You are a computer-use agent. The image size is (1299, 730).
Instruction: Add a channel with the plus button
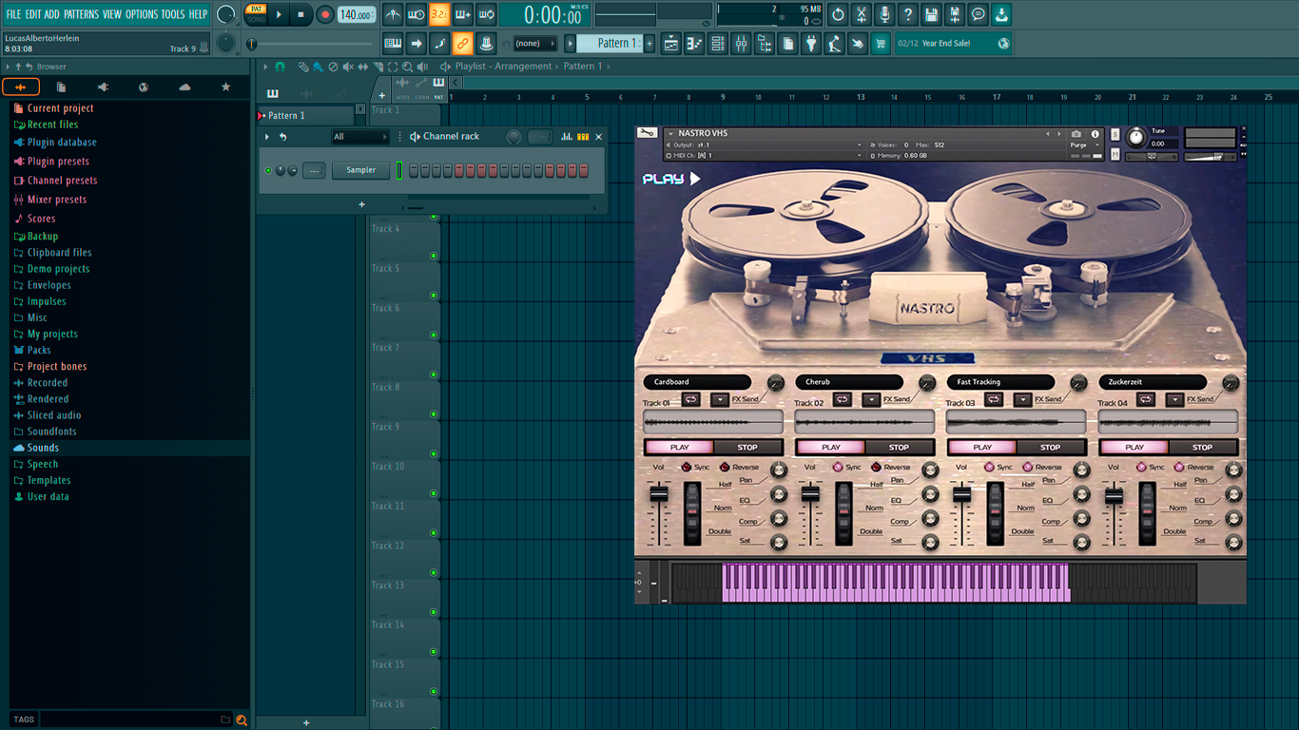click(361, 204)
